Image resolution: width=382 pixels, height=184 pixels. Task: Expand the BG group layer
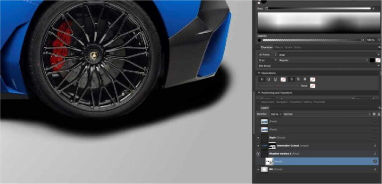(x=258, y=169)
